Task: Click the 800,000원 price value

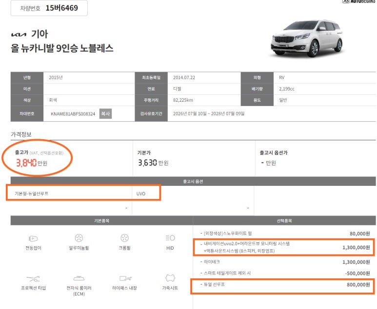Action: pyautogui.click(x=358, y=285)
